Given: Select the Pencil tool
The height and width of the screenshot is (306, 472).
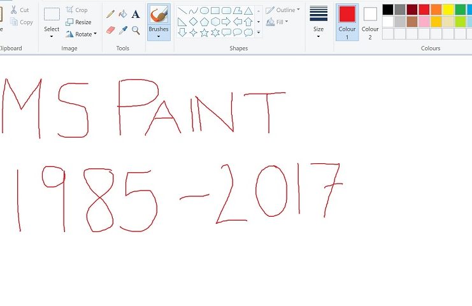Looking at the screenshot, I should [x=110, y=13].
